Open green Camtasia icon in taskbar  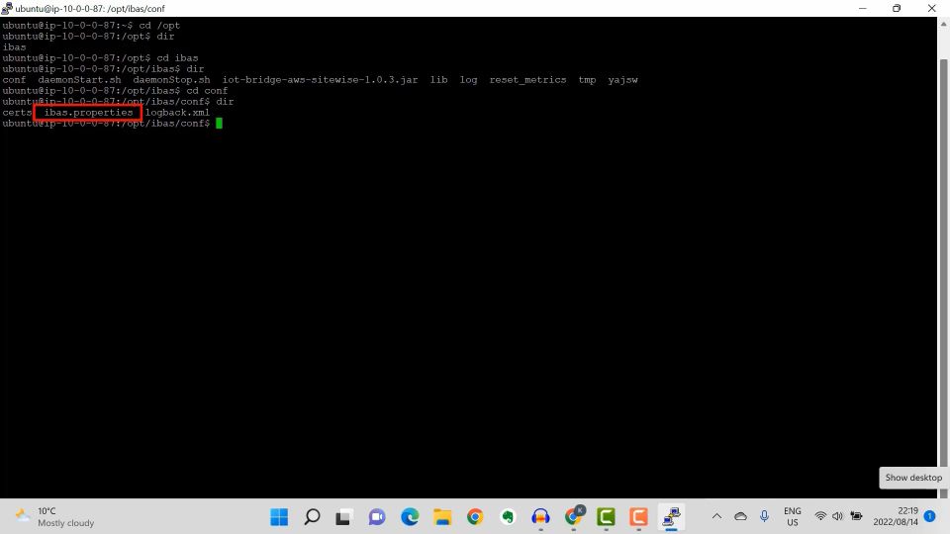pyautogui.click(x=606, y=516)
